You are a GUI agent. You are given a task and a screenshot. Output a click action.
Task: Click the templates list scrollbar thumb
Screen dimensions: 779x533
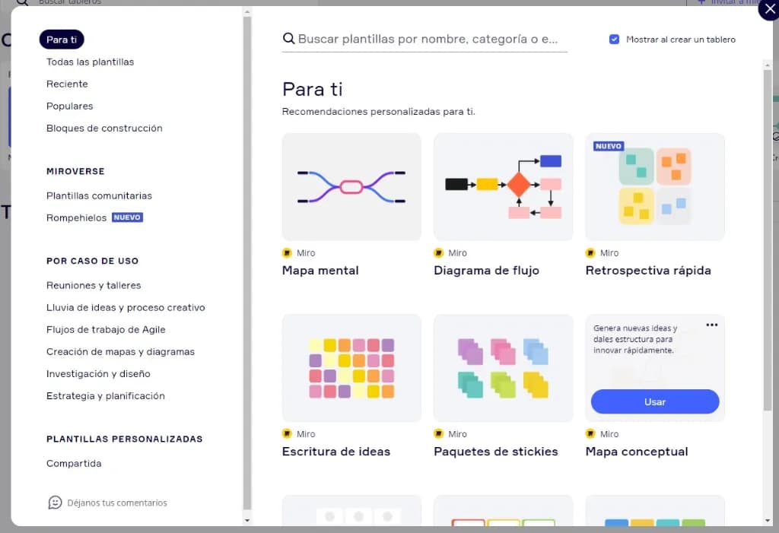coord(768,240)
